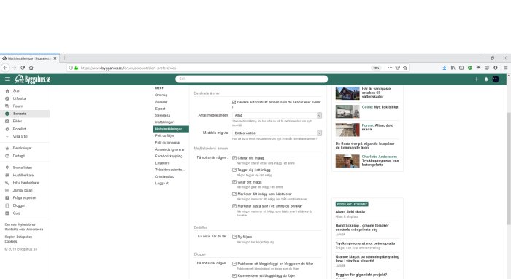Toggle 'Ny följare' checkbox
Viewport: 511px width, 279px height.
[234, 237]
